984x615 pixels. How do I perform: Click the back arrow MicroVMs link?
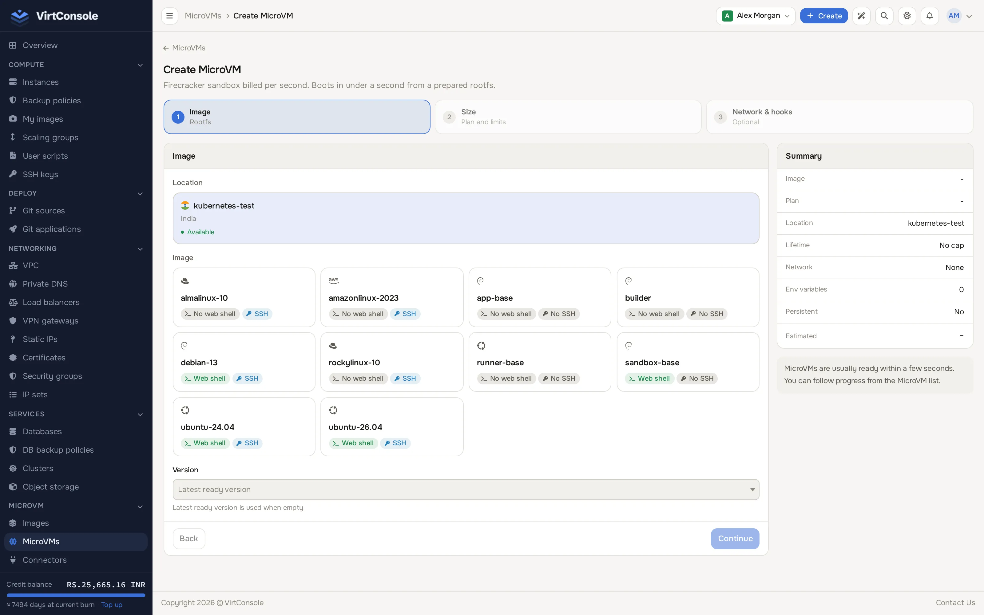pyautogui.click(x=184, y=48)
